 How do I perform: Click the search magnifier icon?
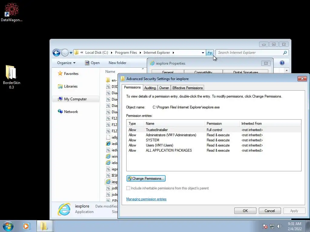coord(285,53)
